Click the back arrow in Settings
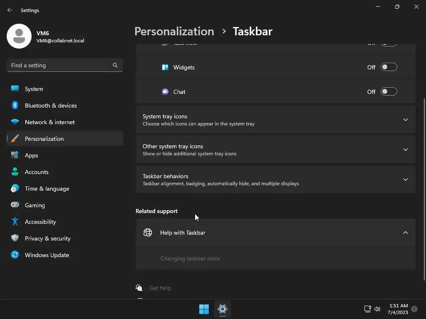 click(x=10, y=10)
